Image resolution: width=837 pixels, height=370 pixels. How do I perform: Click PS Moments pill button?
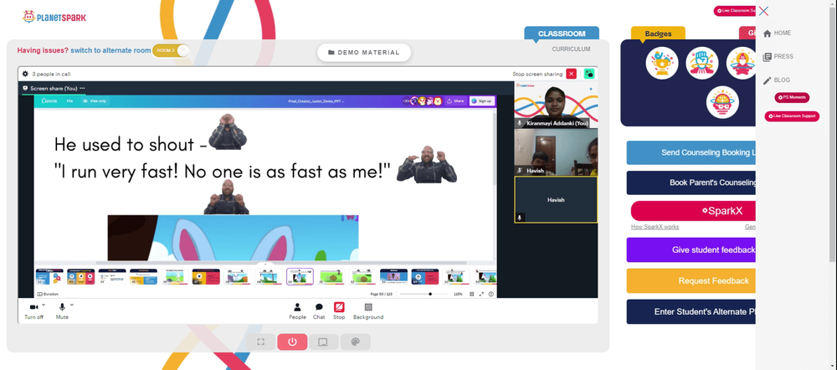(792, 98)
